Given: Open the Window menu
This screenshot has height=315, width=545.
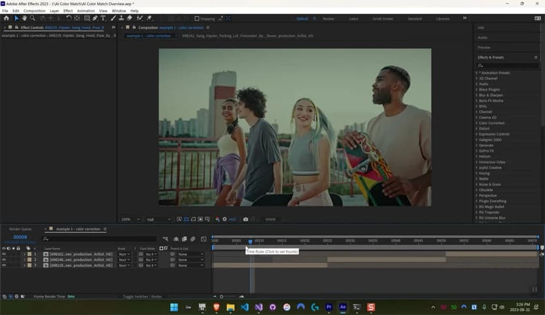Looking at the screenshot, I should click(x=119, y=11).
